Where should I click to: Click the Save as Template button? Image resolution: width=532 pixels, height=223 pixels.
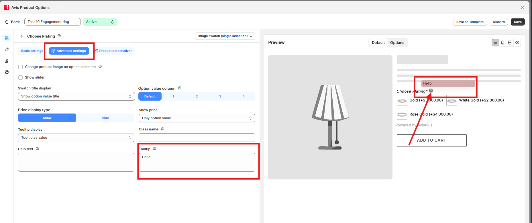(x=470, y=22)
